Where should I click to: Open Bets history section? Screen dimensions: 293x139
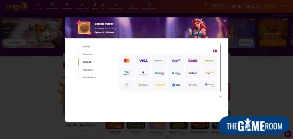point(89,78)
